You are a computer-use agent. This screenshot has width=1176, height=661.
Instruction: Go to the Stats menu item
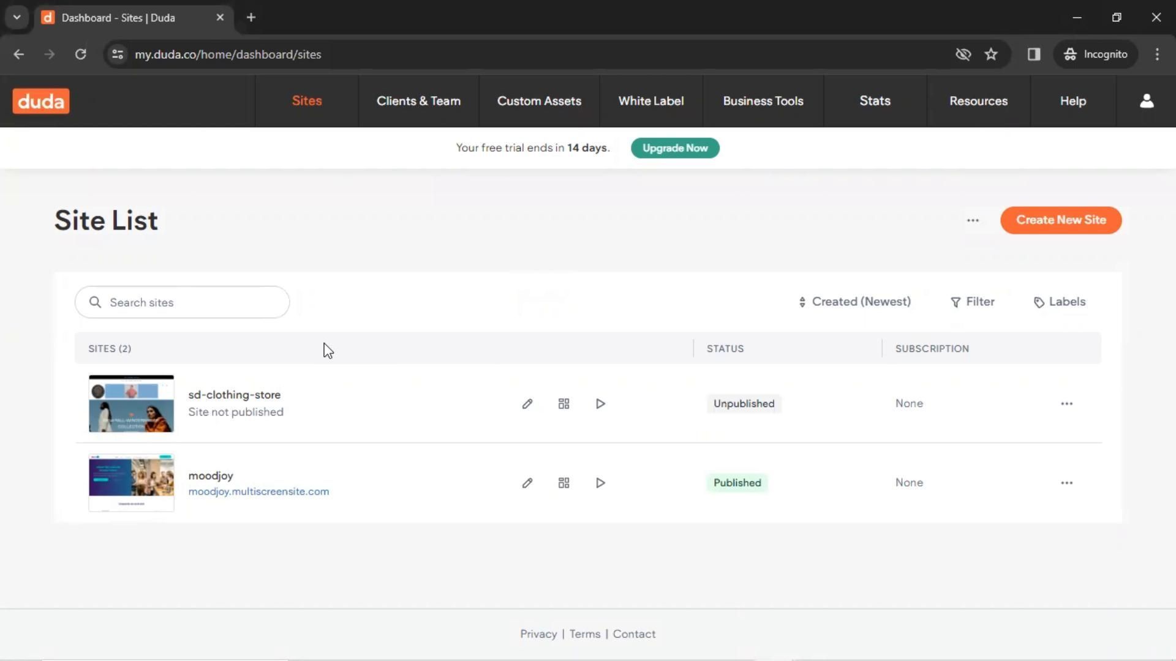[875, 101]
